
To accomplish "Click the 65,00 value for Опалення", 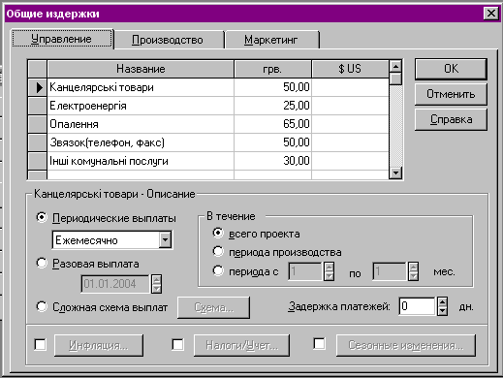I will [x=272, y=124].
